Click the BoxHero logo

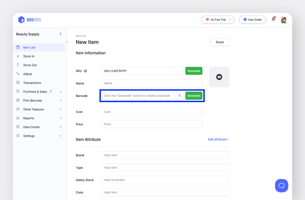point(29,20)
